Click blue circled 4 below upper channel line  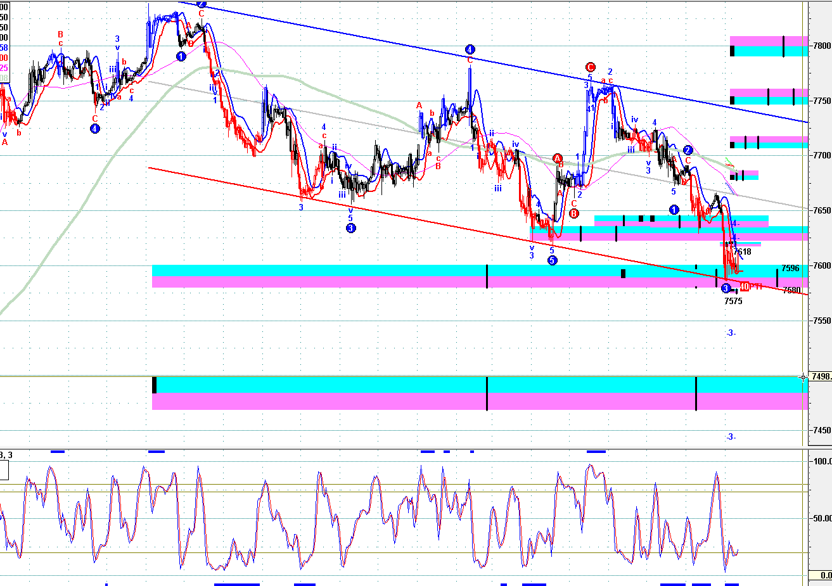(470, 49)
